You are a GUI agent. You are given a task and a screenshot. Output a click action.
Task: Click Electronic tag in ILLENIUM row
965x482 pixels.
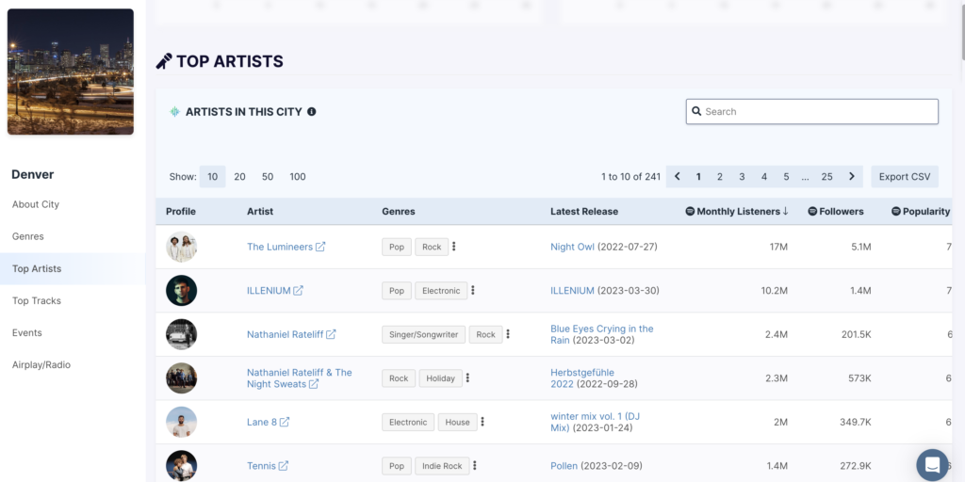[x=441, y=291]
